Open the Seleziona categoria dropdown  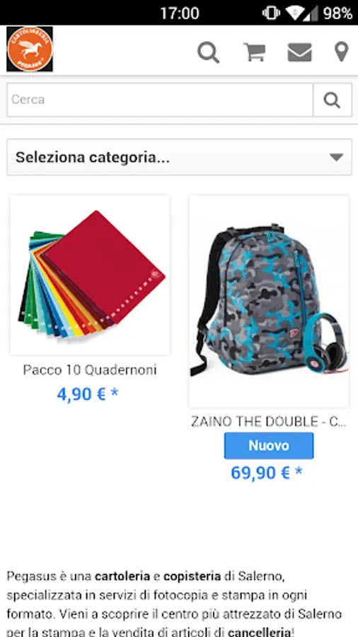tap(180, 157)
